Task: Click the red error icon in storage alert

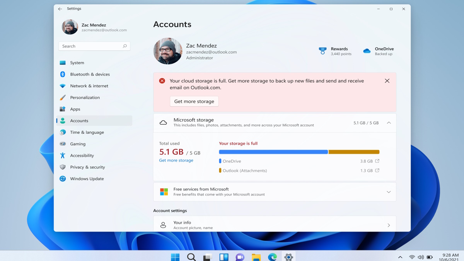Action: (x=162, y=81)
